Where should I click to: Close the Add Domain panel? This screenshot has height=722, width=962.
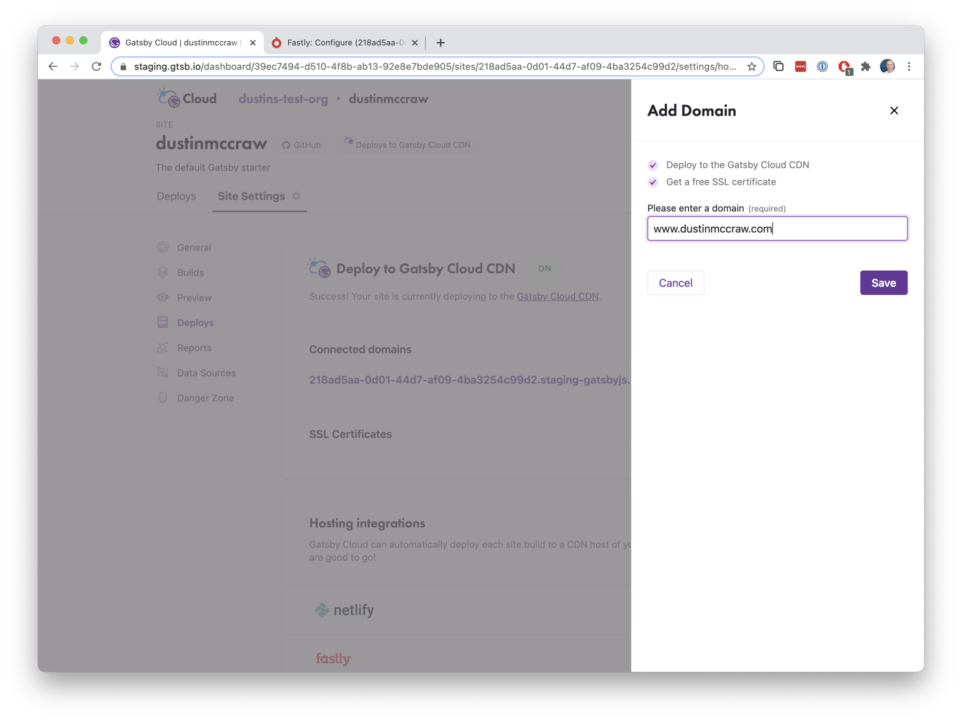click(x=894, y=111)
